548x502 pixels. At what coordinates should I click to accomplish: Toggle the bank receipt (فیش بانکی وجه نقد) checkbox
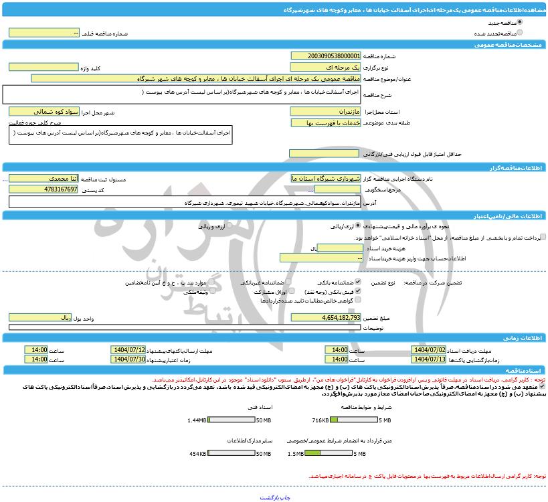coord(358,292)
